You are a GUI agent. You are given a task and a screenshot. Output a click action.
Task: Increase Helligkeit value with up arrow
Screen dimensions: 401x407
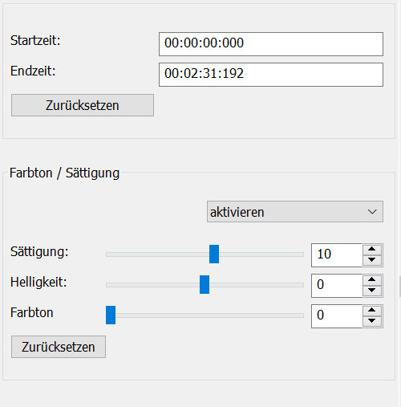(372, 279)
